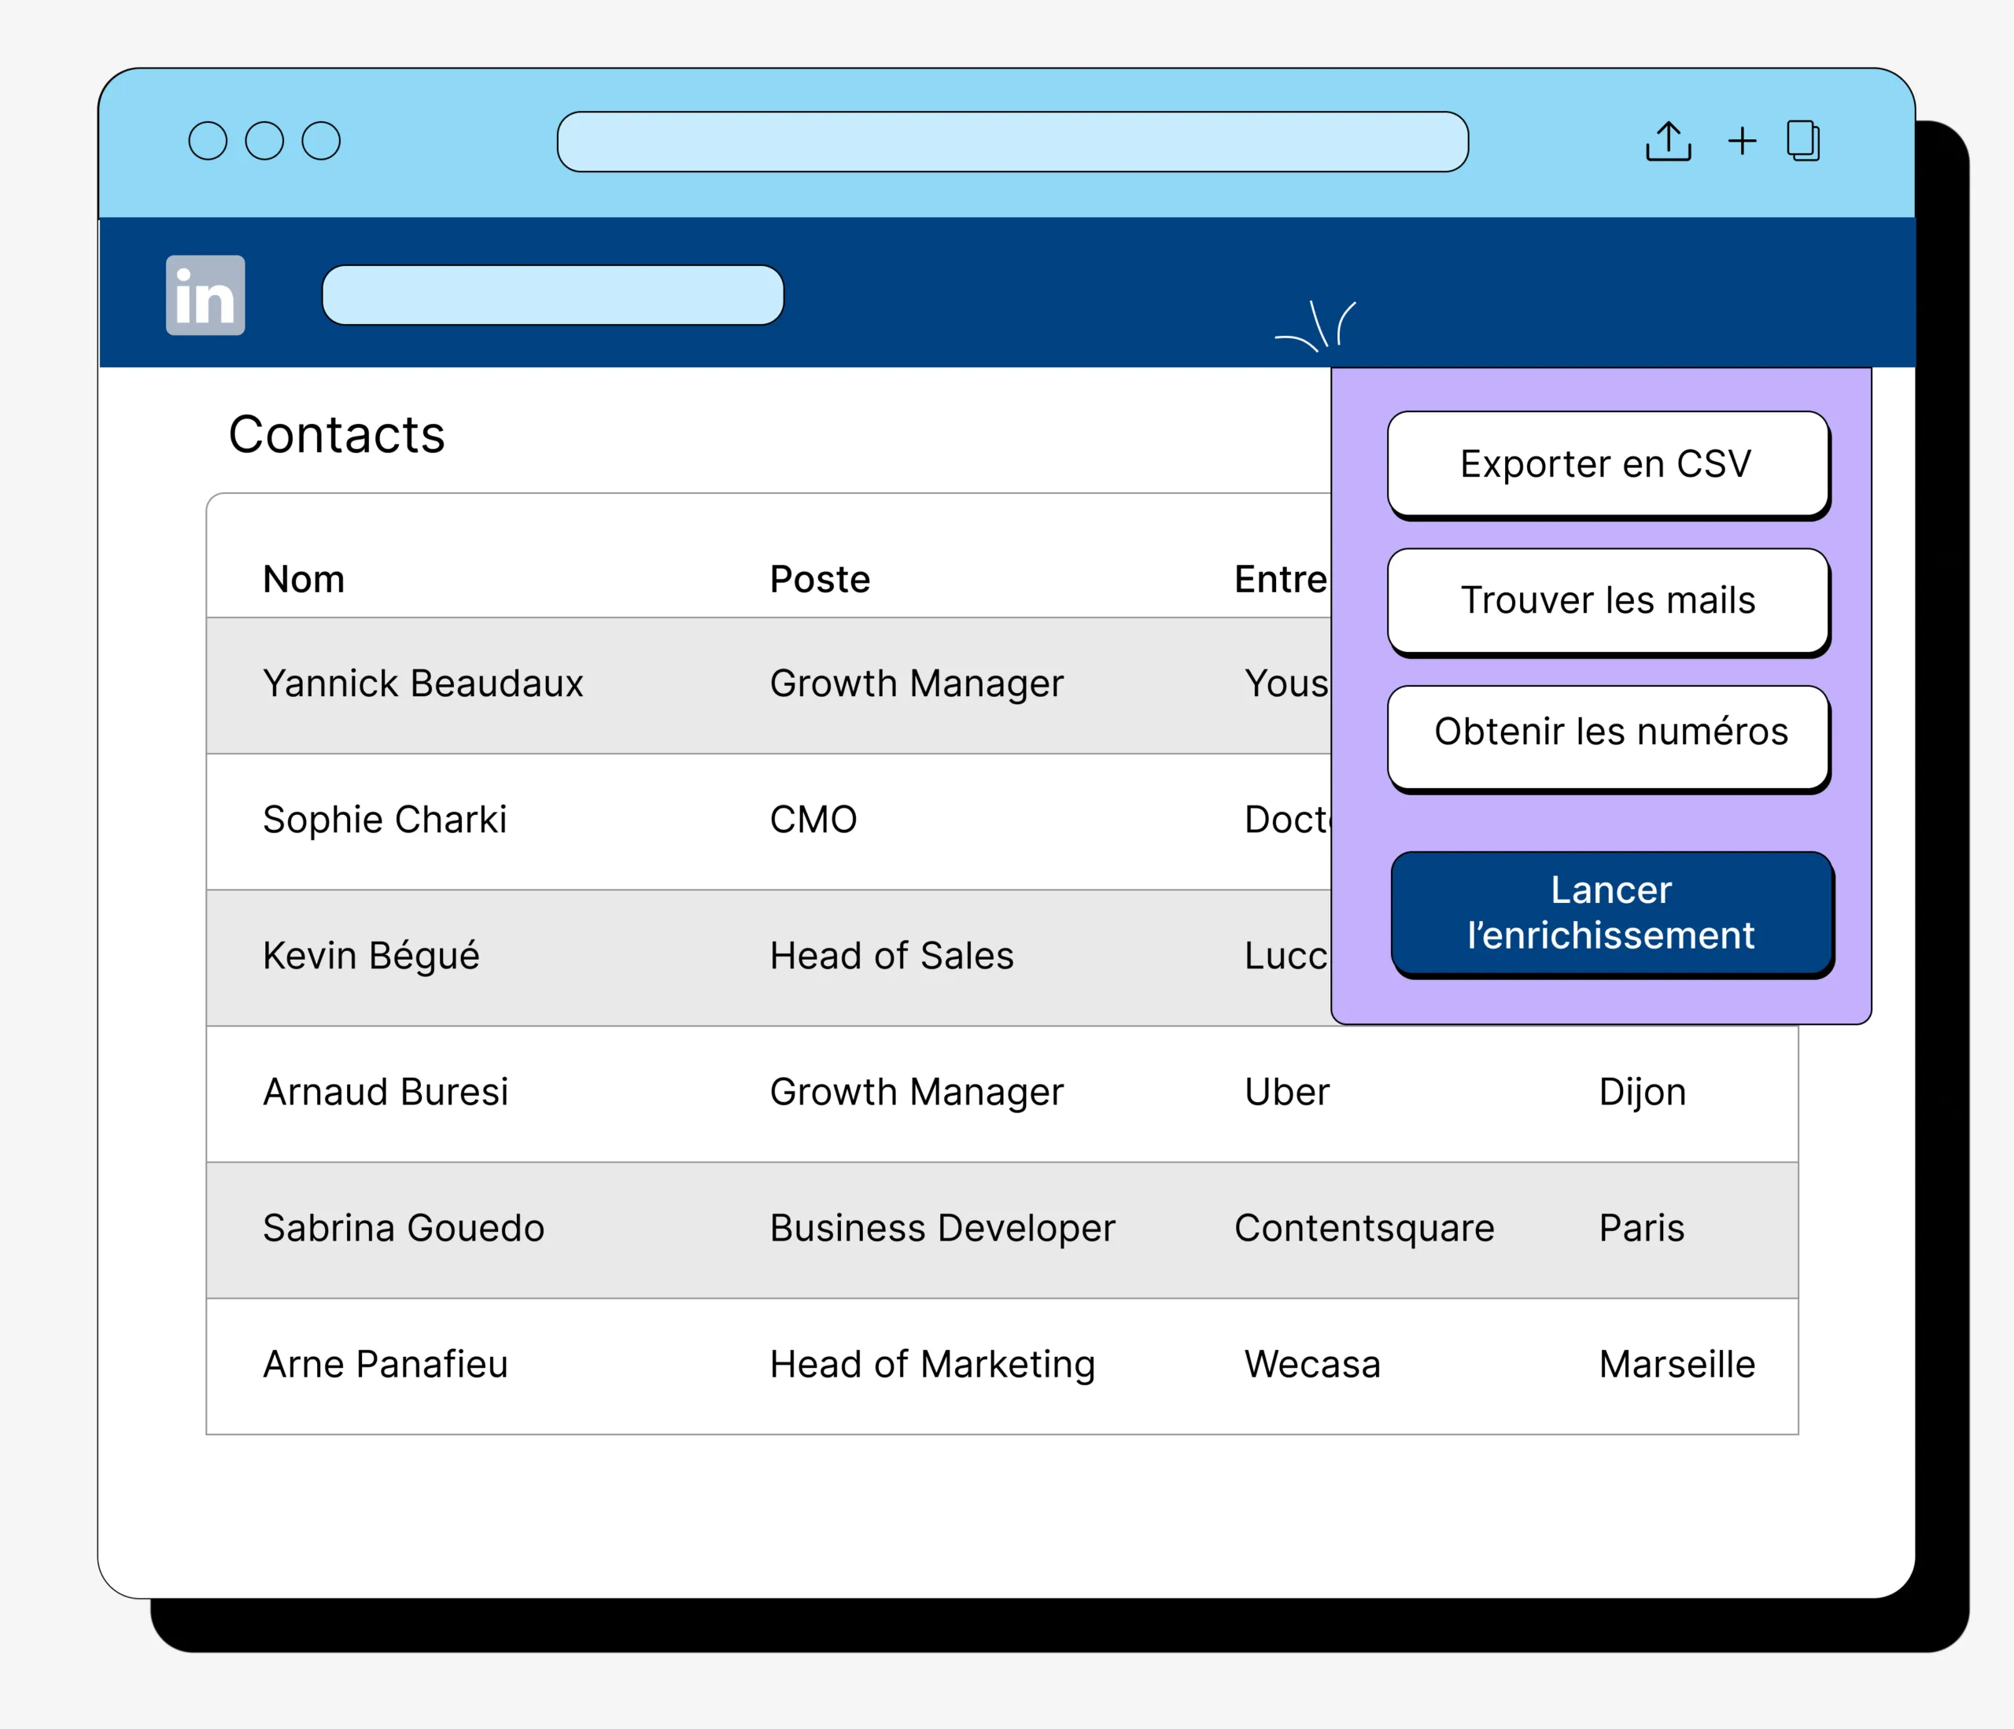Click the browser address bar
This screenshot has width=2014, height=1729.
[x=1012, y=142]
